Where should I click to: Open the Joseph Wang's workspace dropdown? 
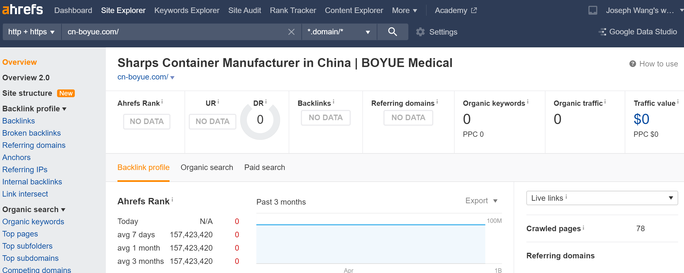click(644, 11)
